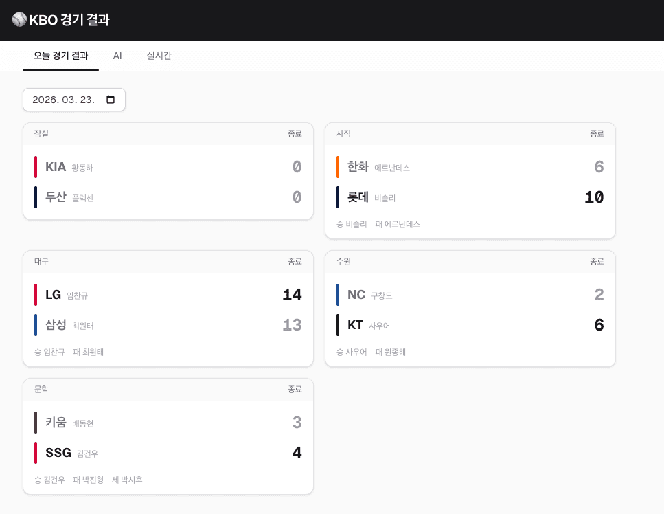Select the LG team name
Image resolution: width=664 pixels, height=514 pixels.
click(x=54, y=295)
